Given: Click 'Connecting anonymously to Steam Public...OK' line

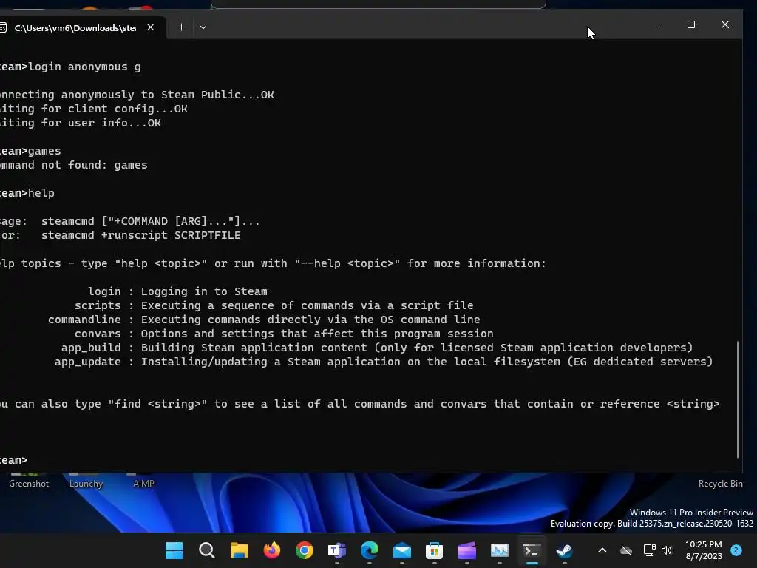Looking at the screenshot, I should pyautogui.click(x=137, y=95).
